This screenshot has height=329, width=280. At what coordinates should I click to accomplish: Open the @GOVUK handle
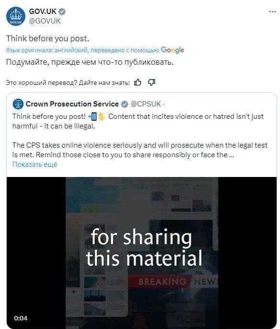click(x=45, y=21)
